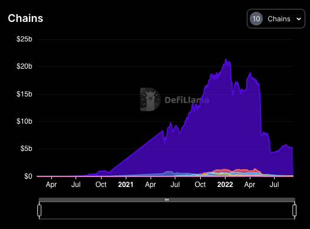Click the 2022 x-axis label

(225, 185)
